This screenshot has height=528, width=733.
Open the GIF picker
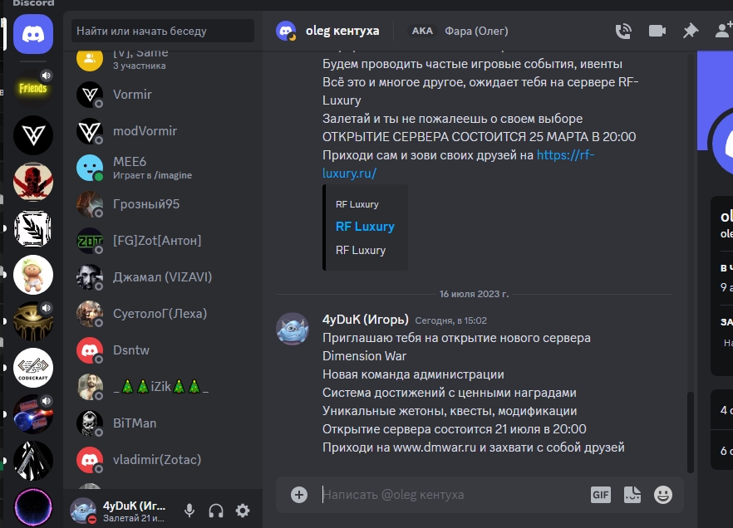tap(601, 495)
